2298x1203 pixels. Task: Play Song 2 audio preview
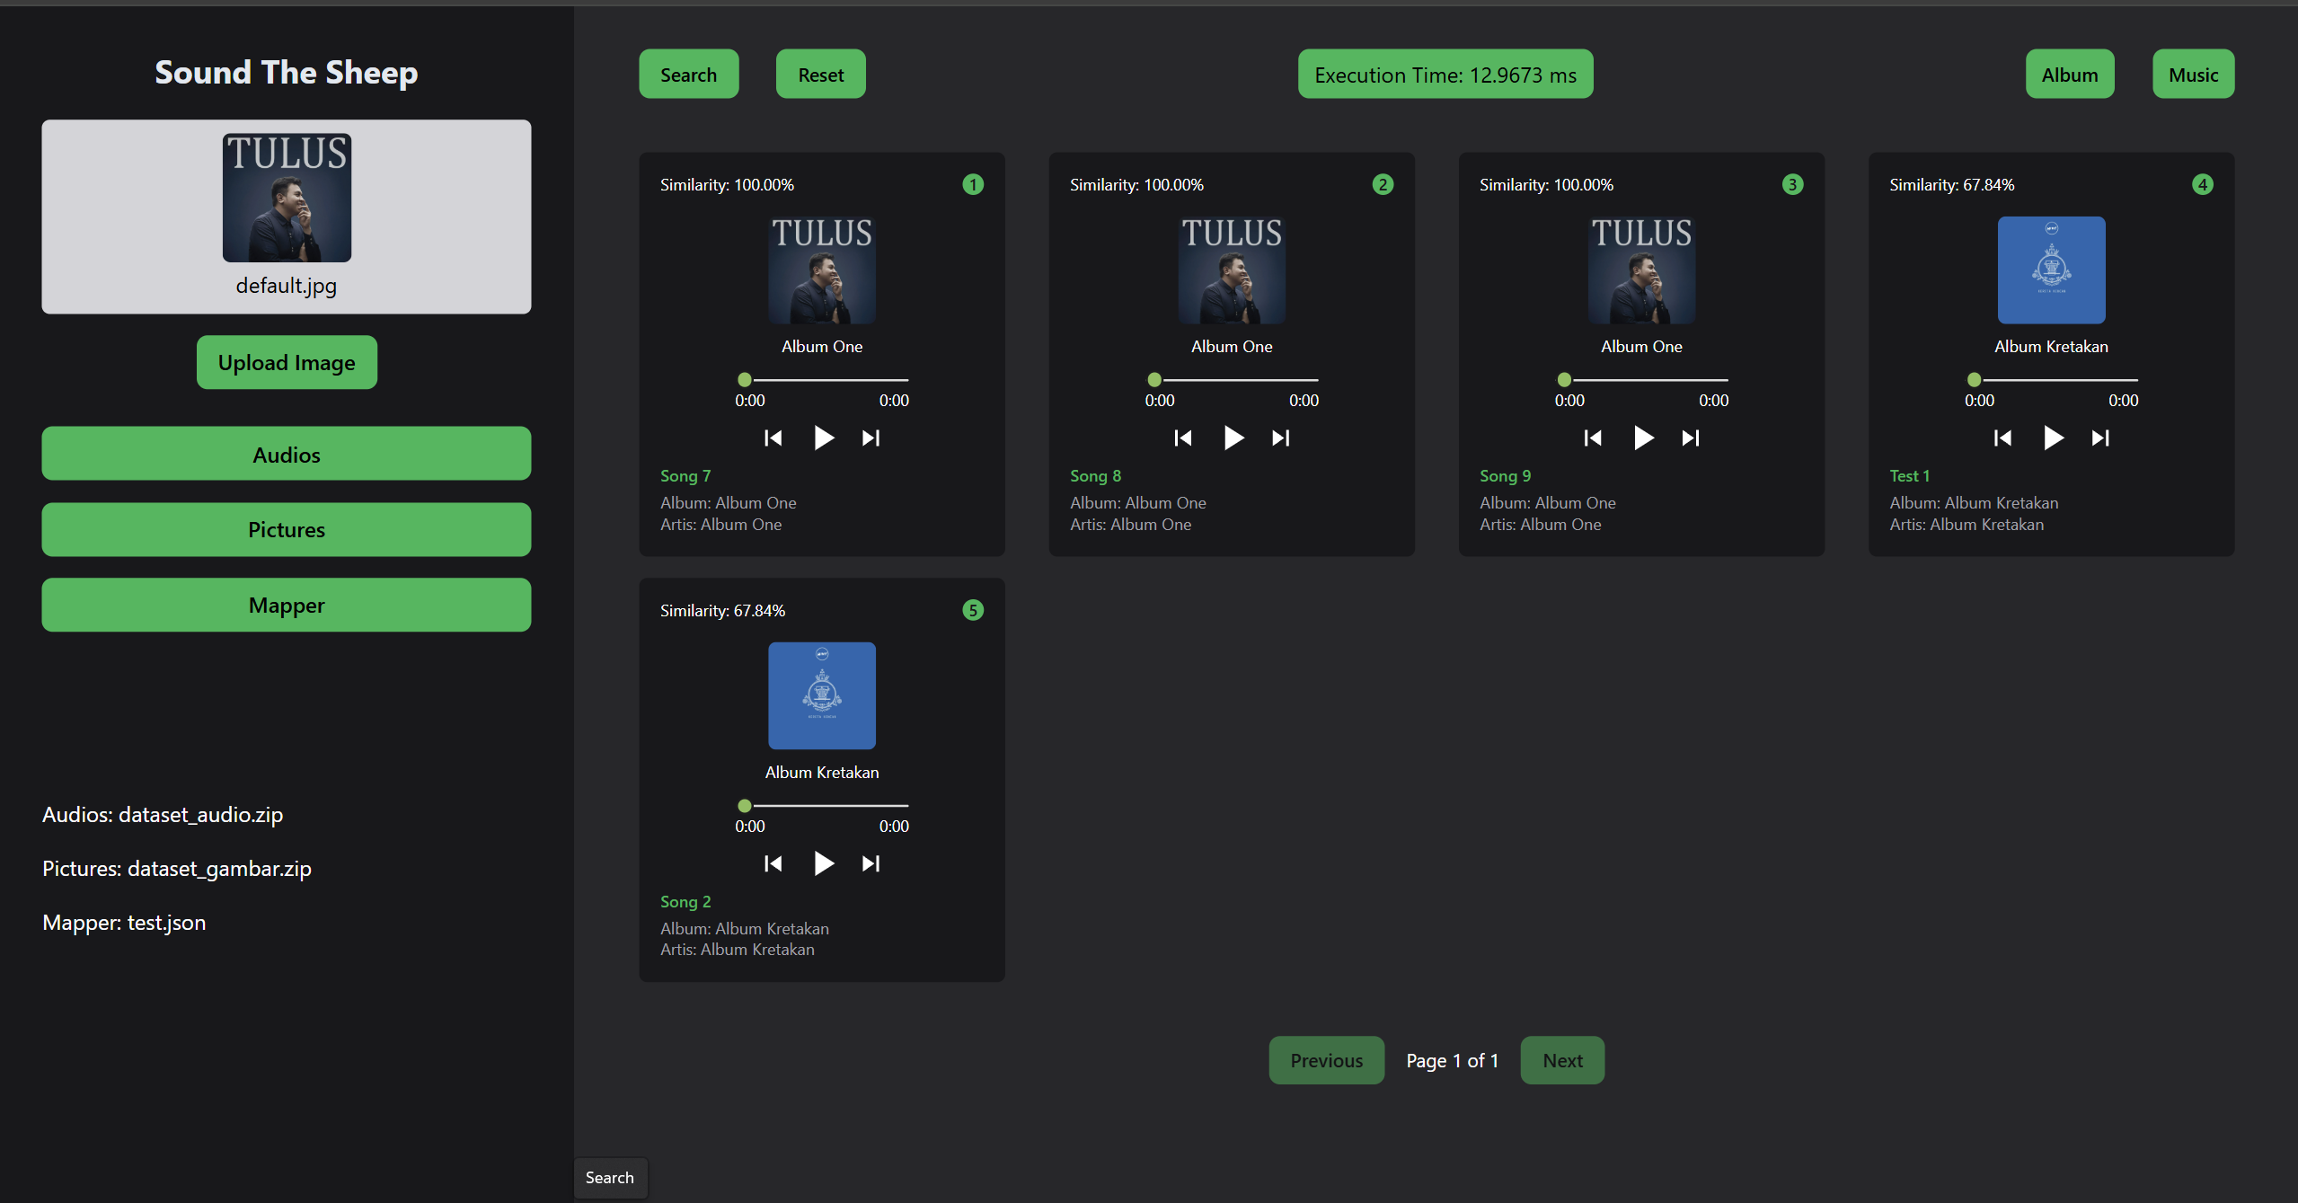(822, 862)
